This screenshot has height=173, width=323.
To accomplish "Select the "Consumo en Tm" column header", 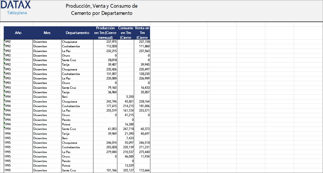I will point(125,33).
